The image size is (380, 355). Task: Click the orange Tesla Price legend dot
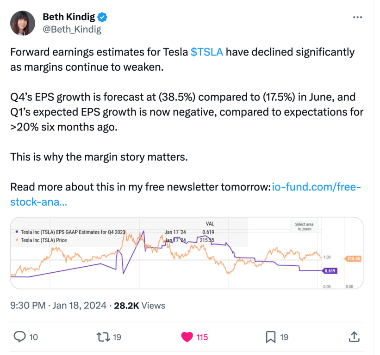point(17,240)
